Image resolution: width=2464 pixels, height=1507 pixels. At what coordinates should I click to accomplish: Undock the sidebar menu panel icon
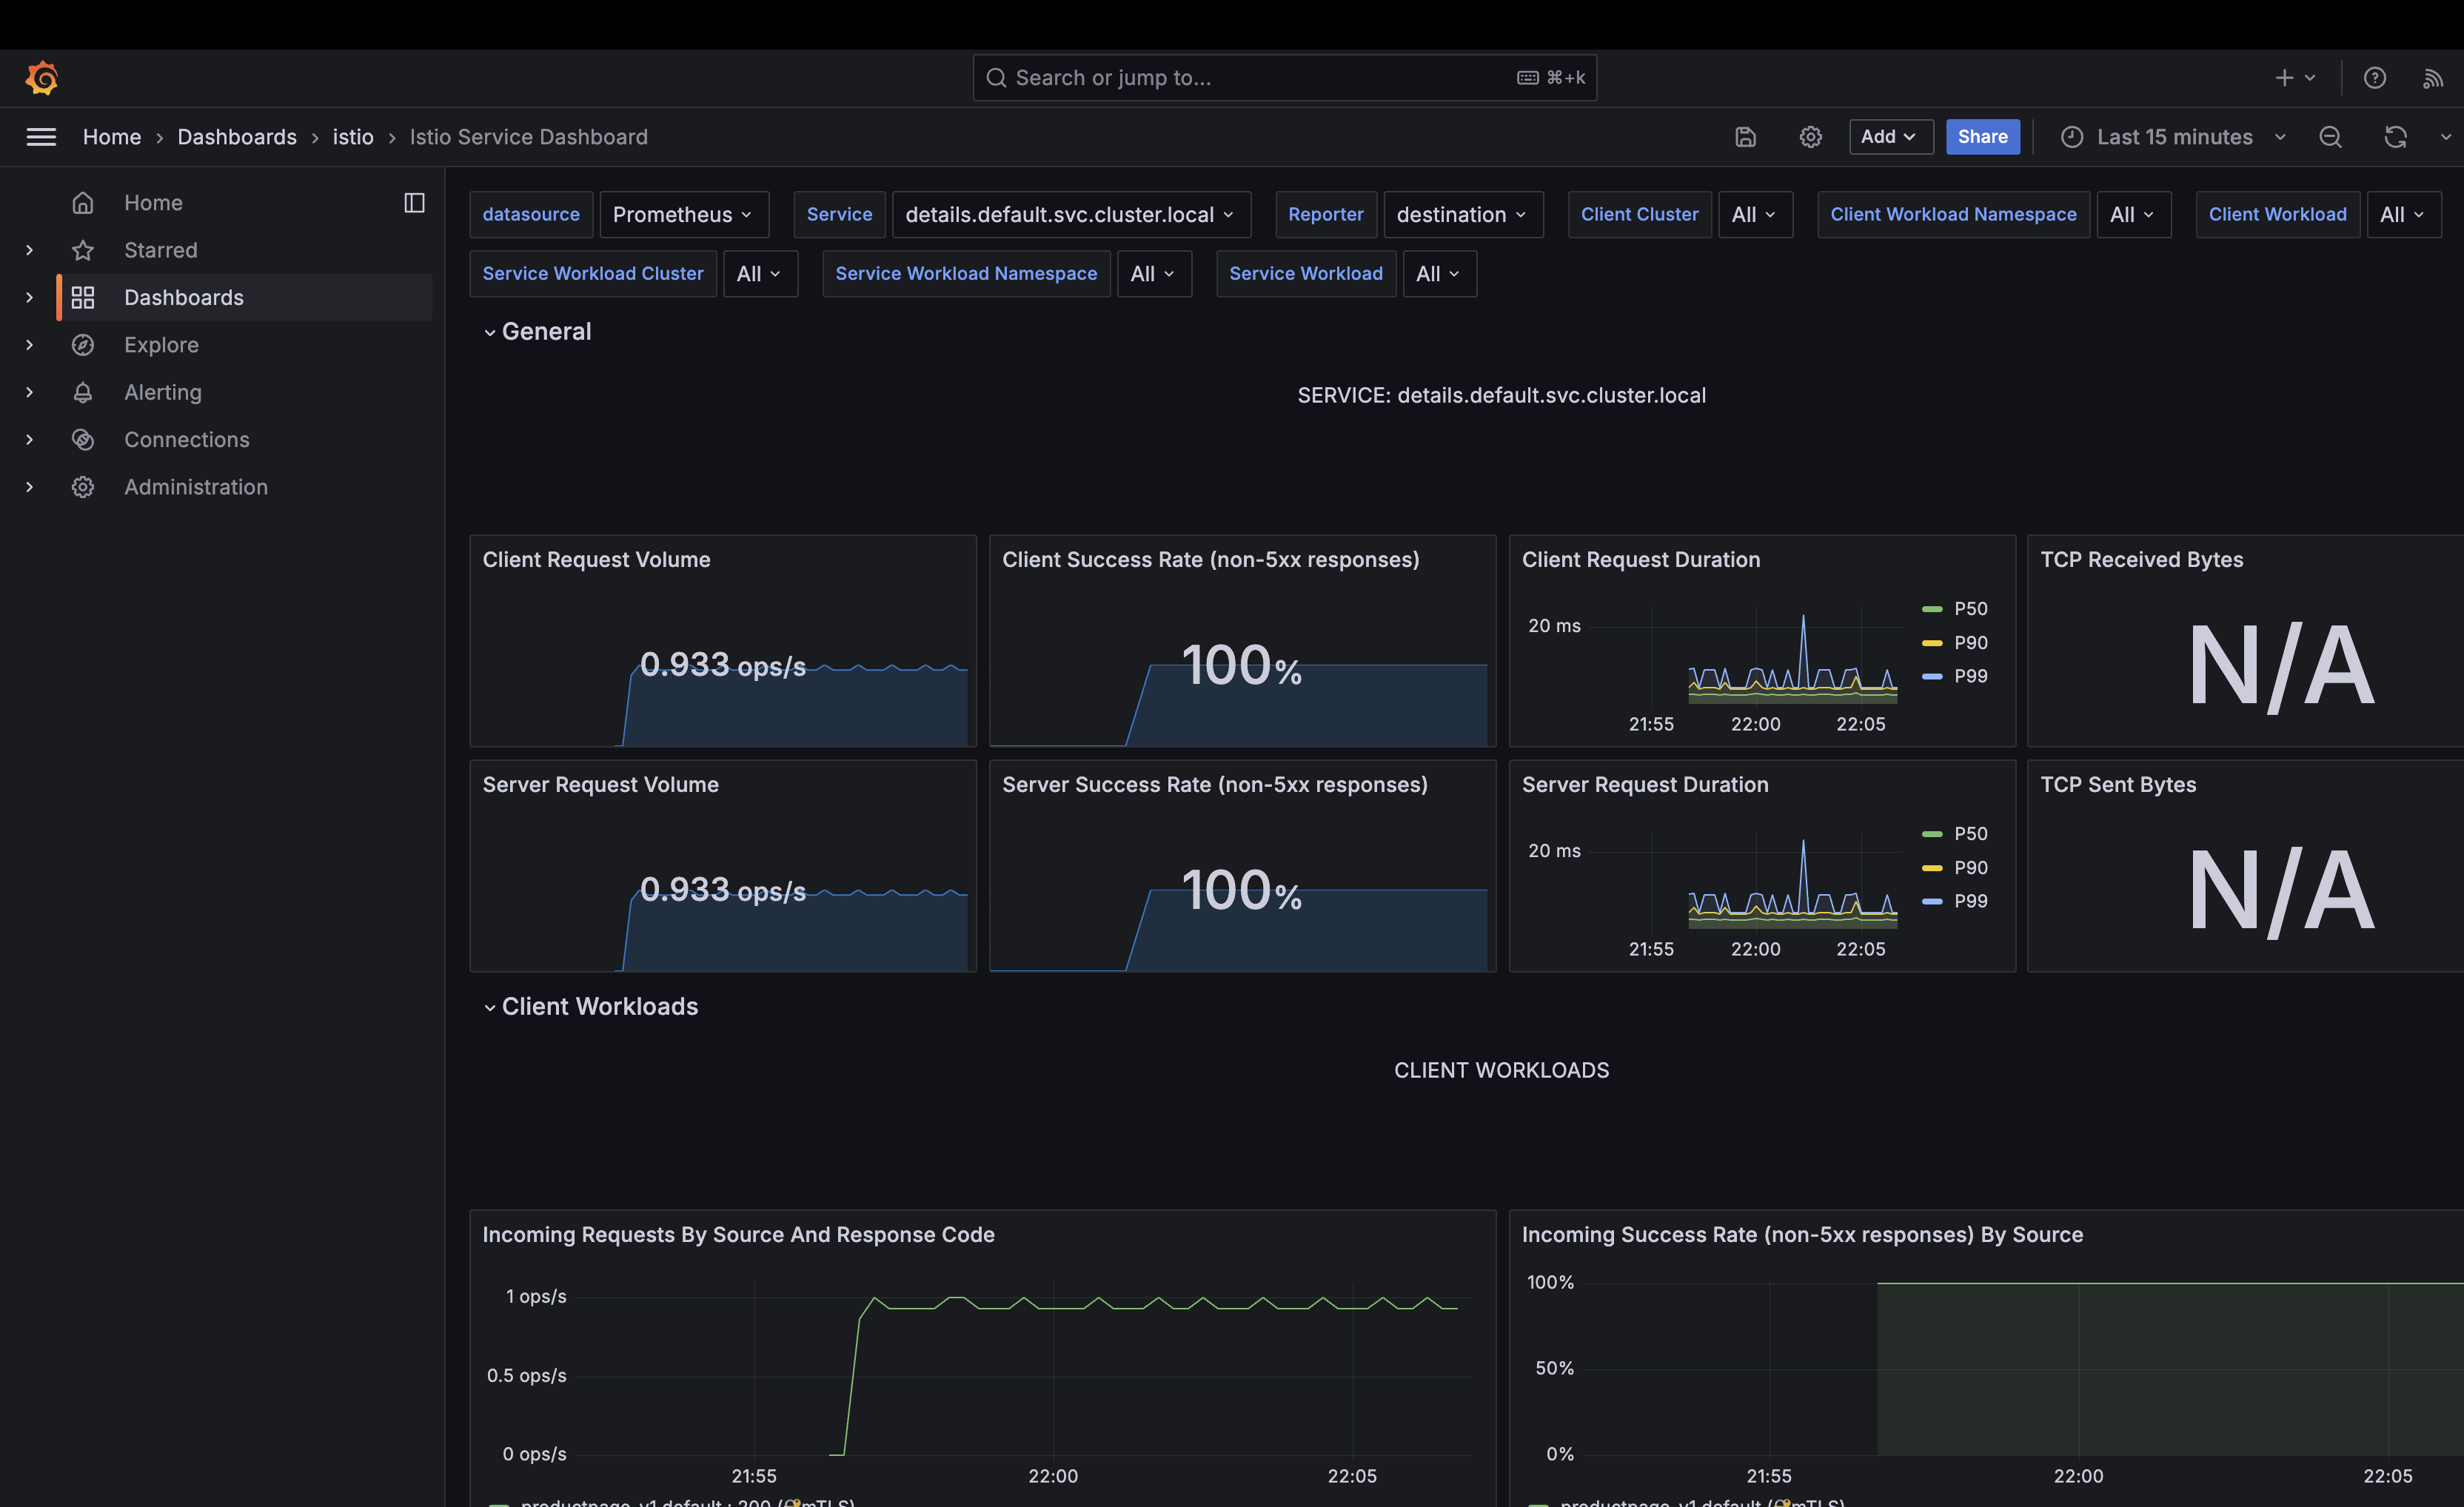(414, 203)
